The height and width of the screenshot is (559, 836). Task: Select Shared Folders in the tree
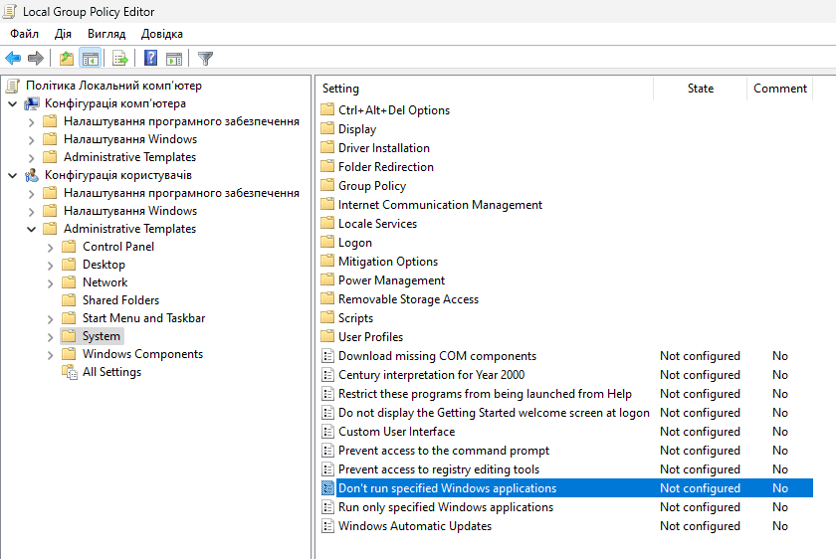pyautogui.click(x=120, y=300)
